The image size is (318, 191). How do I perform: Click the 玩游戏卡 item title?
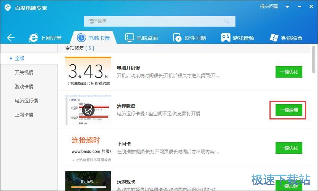[x=126, y=182]
